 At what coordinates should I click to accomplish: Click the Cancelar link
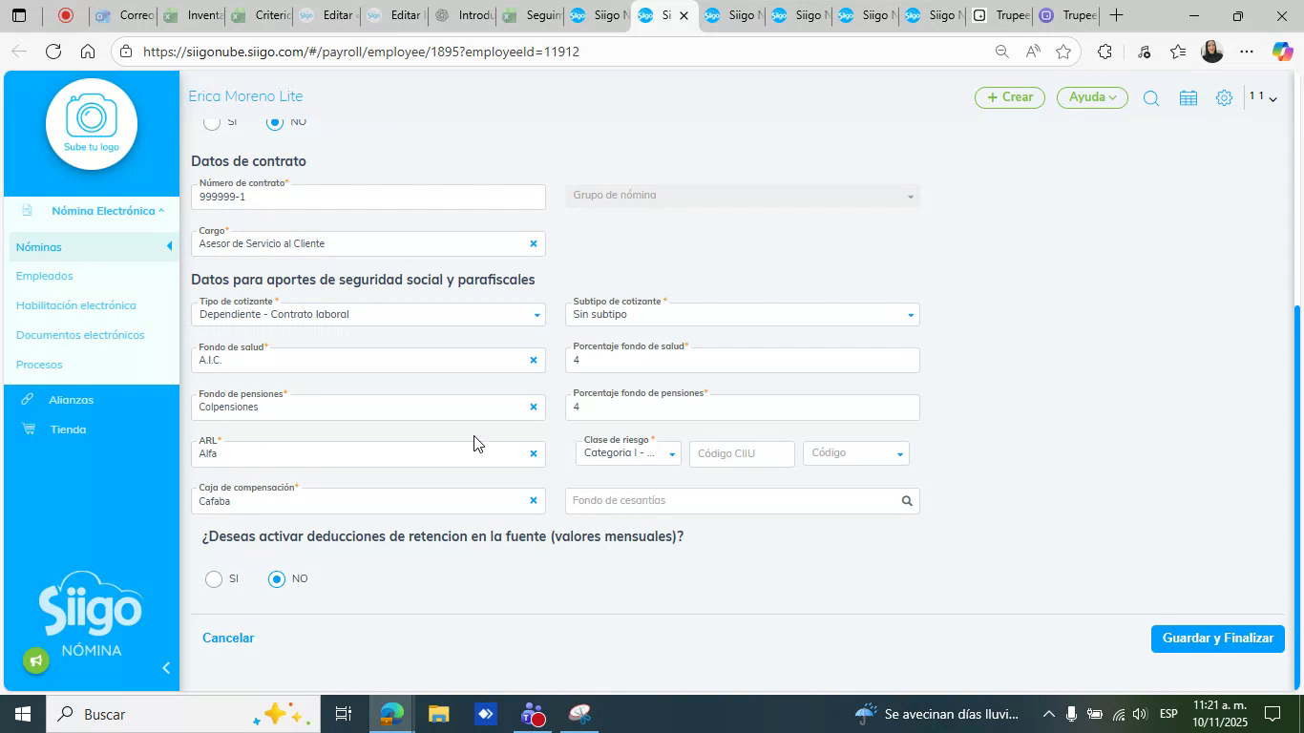(x=228, y=639)
